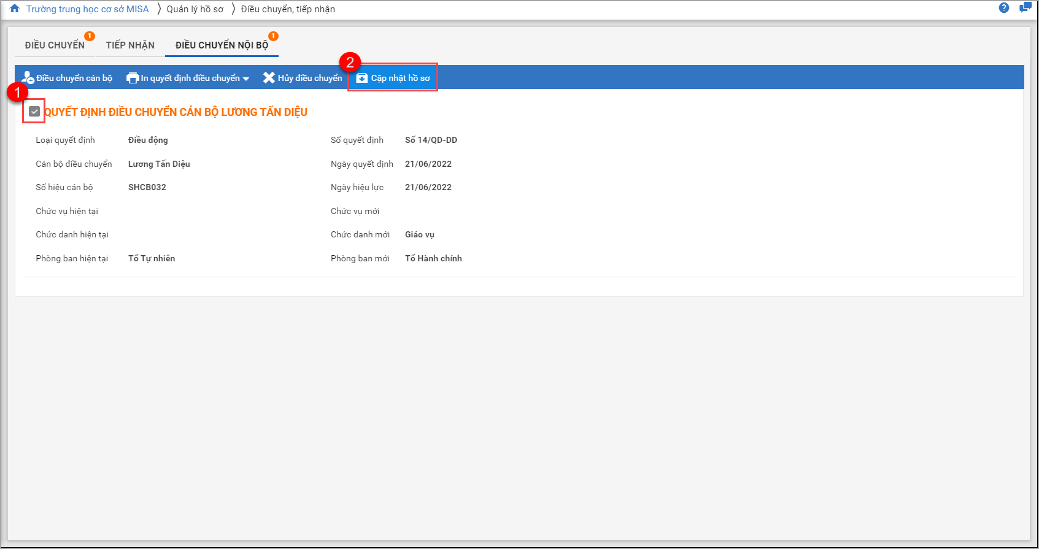The height and width of the screenshot is (549, 1039).
Task: Expand the In quyết định điều chuyển dropdown arrow
Action: pyautogui.click(x=246, y=79)
